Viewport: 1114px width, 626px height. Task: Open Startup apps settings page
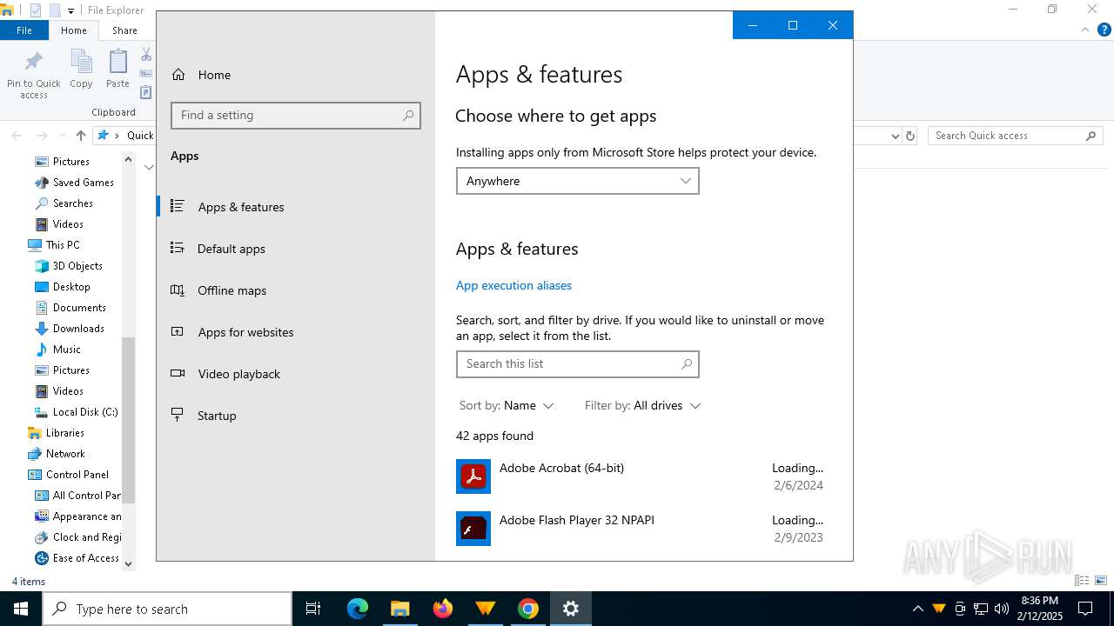click(x=295, y=416)
